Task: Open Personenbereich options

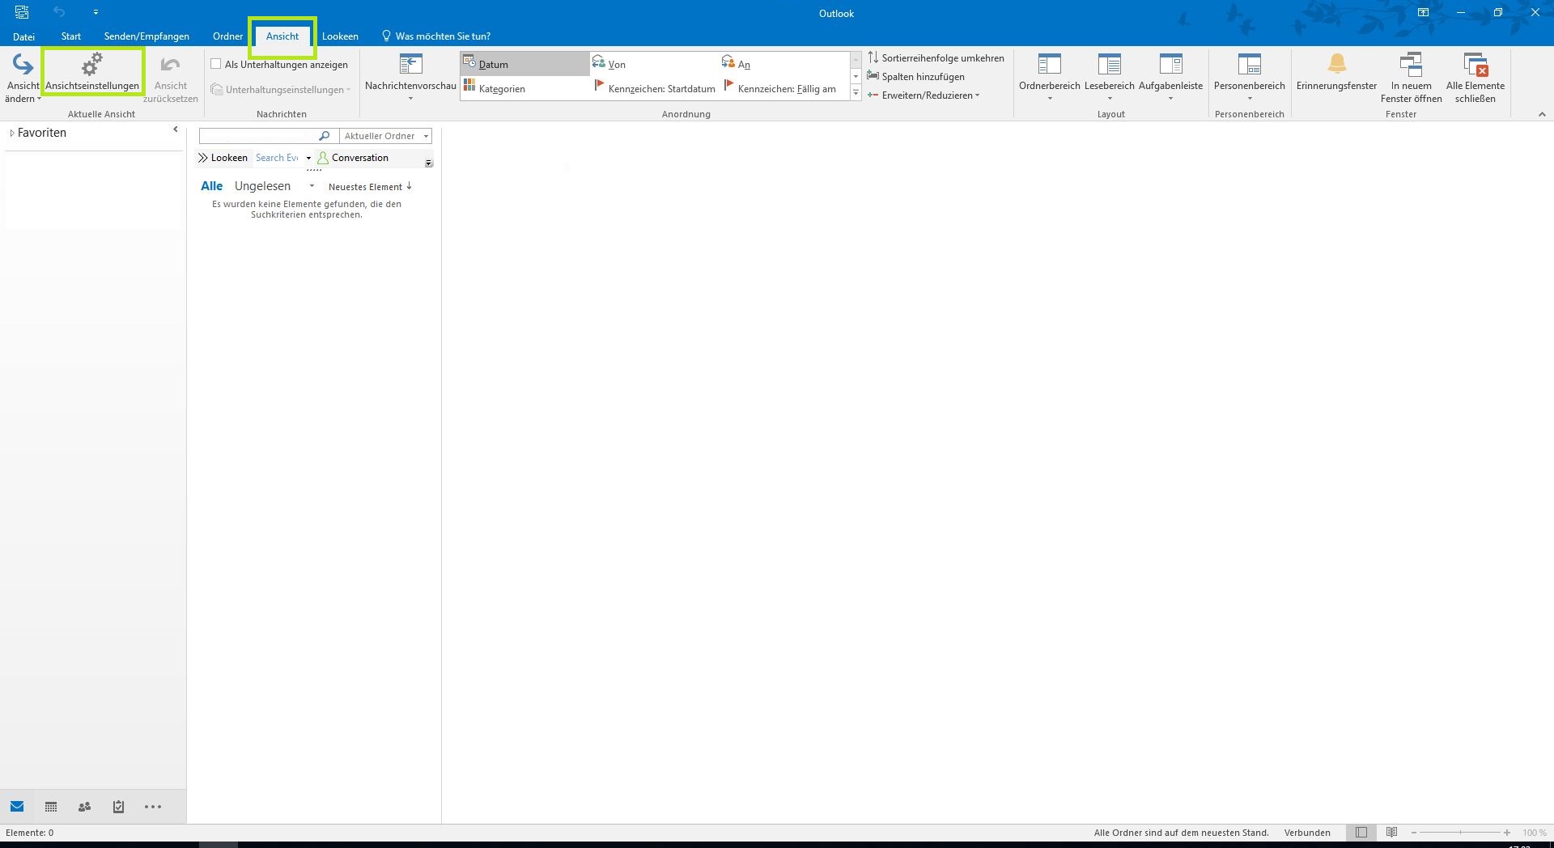Action: point(1249,78)
